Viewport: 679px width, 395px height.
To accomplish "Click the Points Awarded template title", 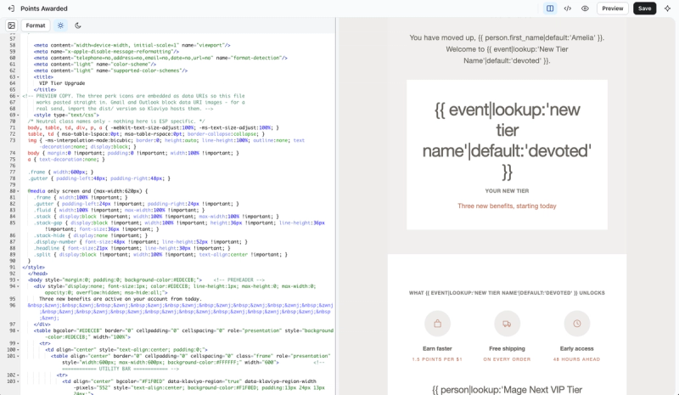I will pos(44,8).
